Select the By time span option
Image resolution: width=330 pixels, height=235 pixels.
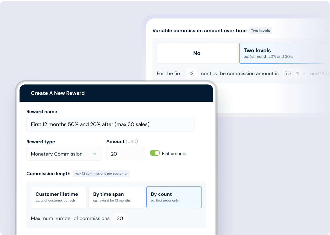[116, 197]
